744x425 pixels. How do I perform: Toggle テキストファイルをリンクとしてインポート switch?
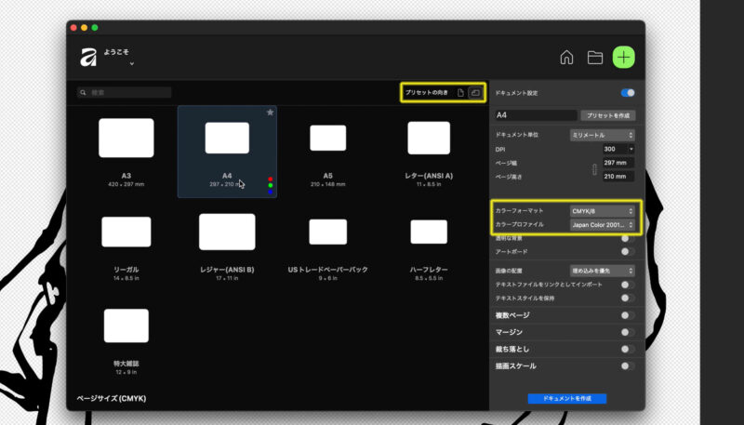click(x=627, y=285)
